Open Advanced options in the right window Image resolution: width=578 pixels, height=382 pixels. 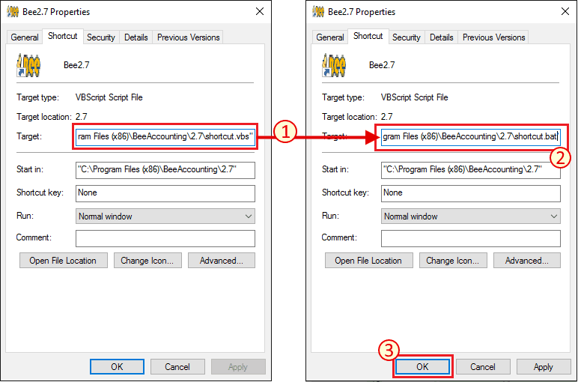(527, 261)
